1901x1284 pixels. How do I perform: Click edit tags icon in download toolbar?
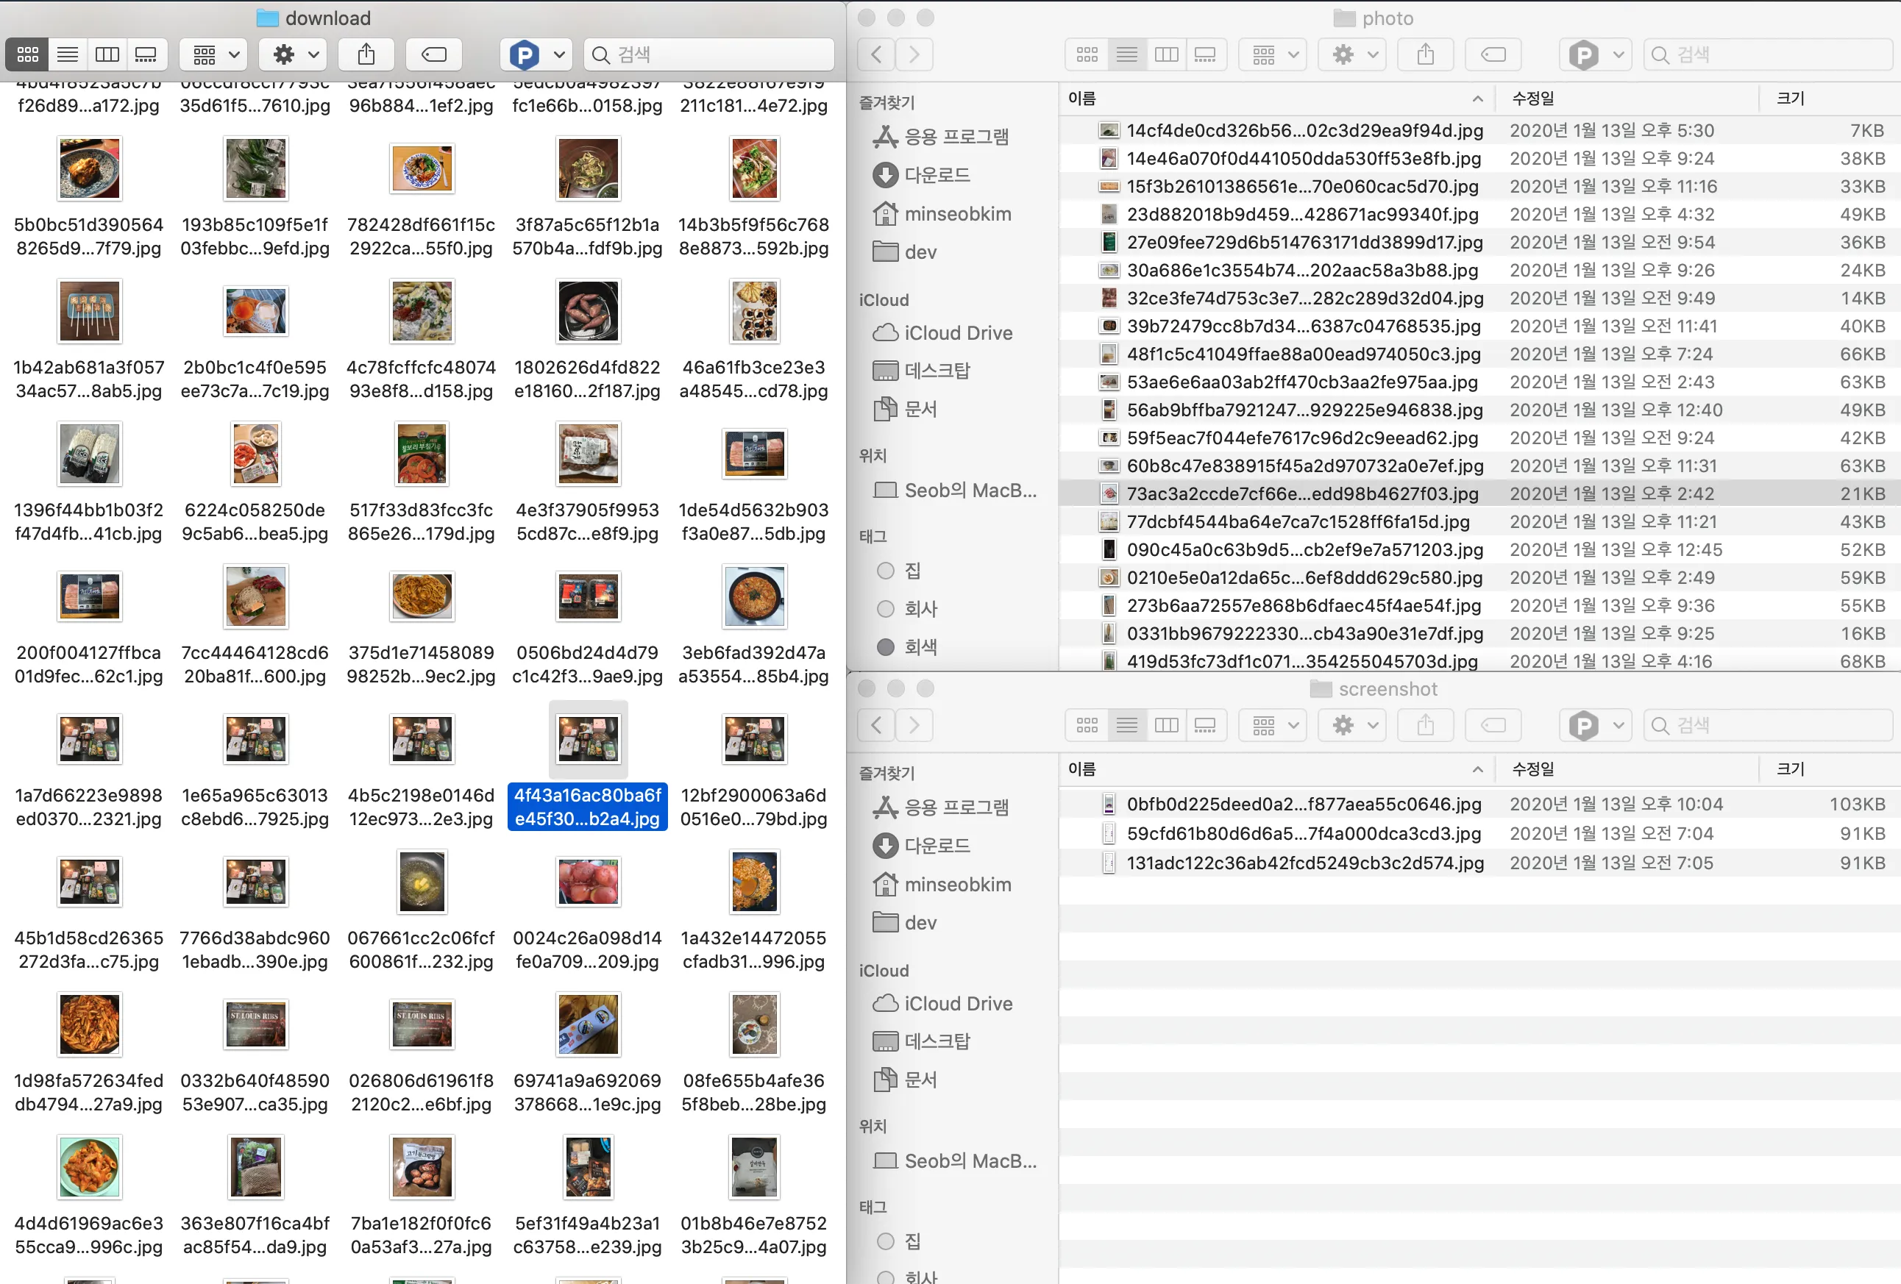click(433, 55)
